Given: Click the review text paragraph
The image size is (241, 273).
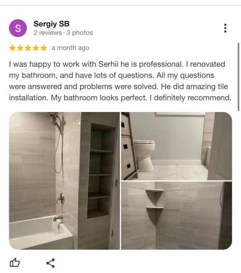Looking at the screenshot, I should pos(120,81).
